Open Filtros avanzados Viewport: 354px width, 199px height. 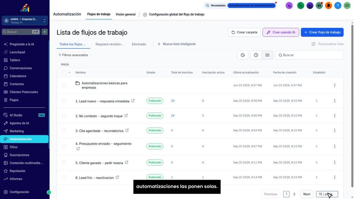[x=73, y=55]
